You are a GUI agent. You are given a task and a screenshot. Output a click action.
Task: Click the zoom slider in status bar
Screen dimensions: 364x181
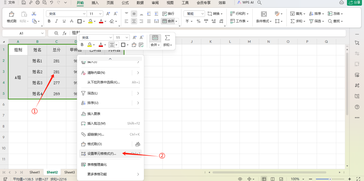pos(330,179)
